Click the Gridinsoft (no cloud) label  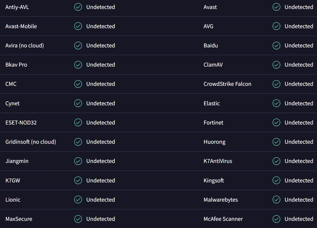[30, 142]
